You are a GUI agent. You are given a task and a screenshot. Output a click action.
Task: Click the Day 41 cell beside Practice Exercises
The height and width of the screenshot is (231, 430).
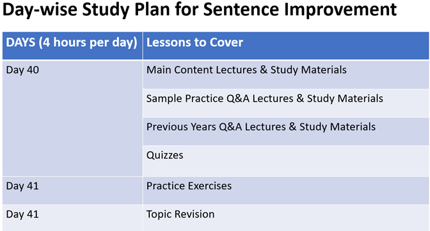point(72,191)
